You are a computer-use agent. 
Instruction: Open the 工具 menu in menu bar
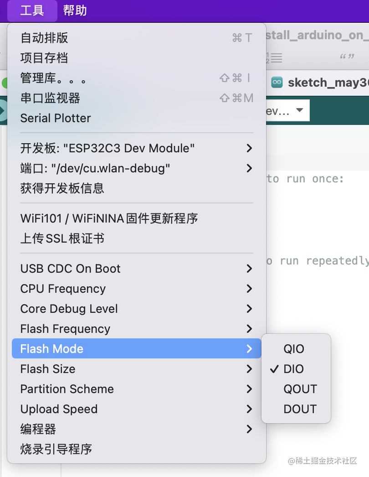click(32, 10)
